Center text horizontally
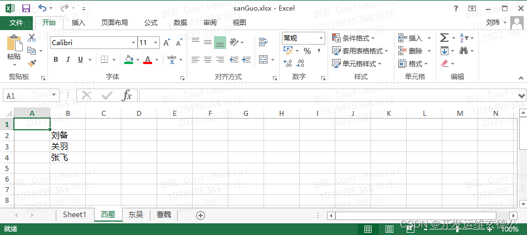 point(208,60)
